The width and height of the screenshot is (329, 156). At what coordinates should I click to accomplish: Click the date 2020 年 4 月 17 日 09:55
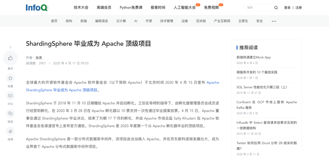(x=71, y=63)
